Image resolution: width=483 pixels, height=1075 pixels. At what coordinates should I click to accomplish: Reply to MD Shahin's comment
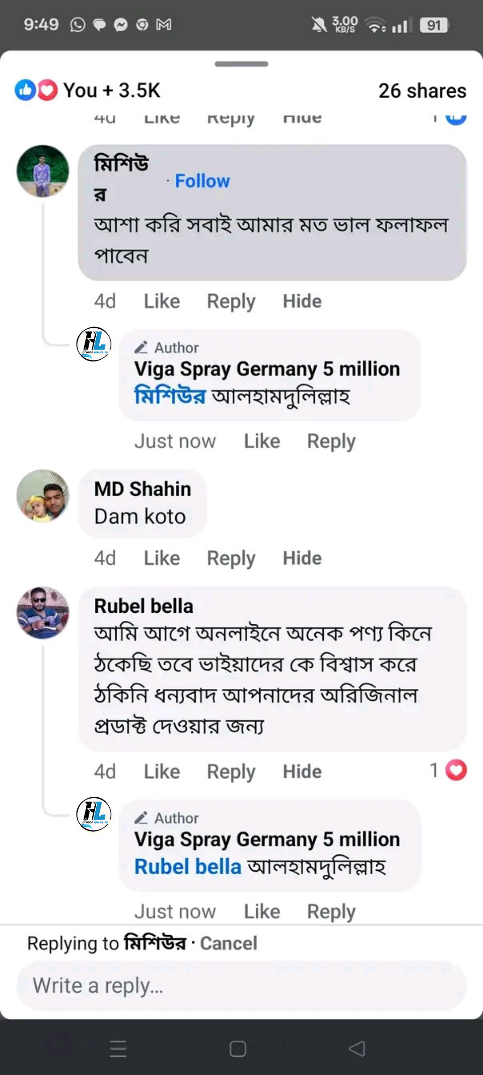point(231,558)
